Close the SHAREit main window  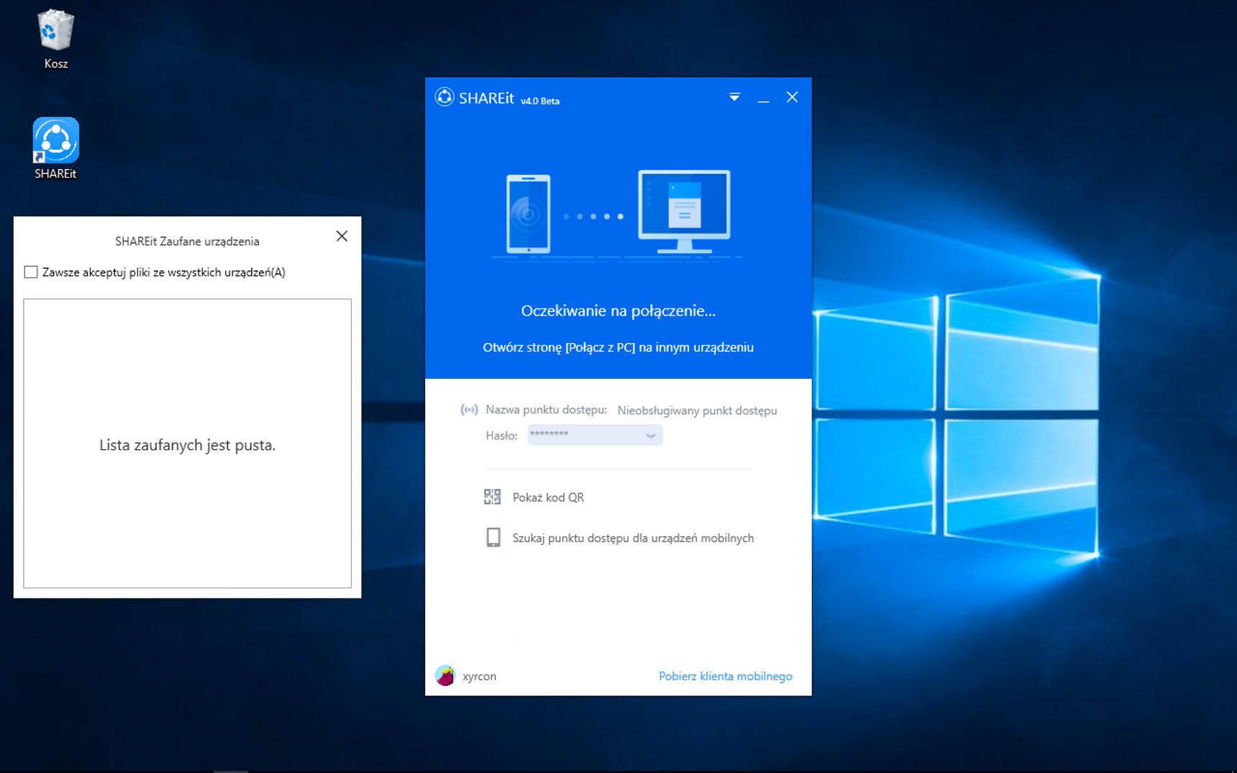coord(792,97)
